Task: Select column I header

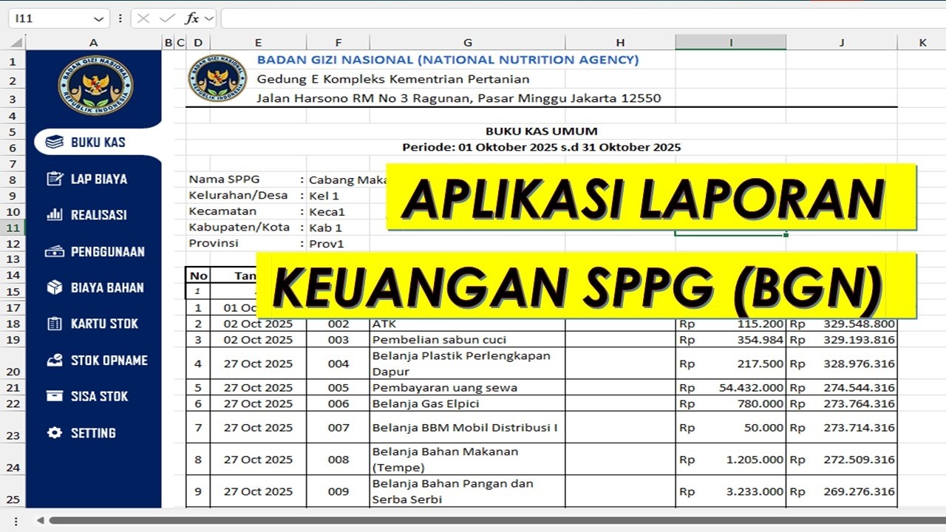Action: (x=731, y=43)
